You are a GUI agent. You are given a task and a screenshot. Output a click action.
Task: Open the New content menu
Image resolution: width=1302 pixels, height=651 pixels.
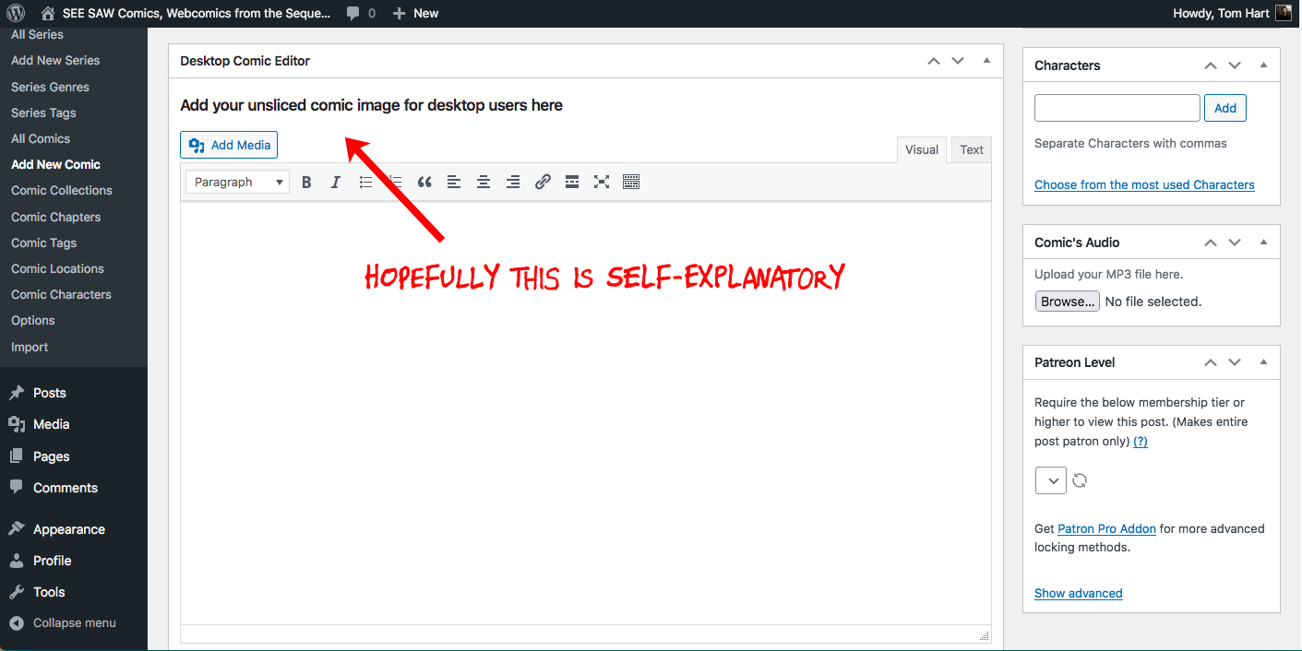pyautogui.click(x=415, y=13)
